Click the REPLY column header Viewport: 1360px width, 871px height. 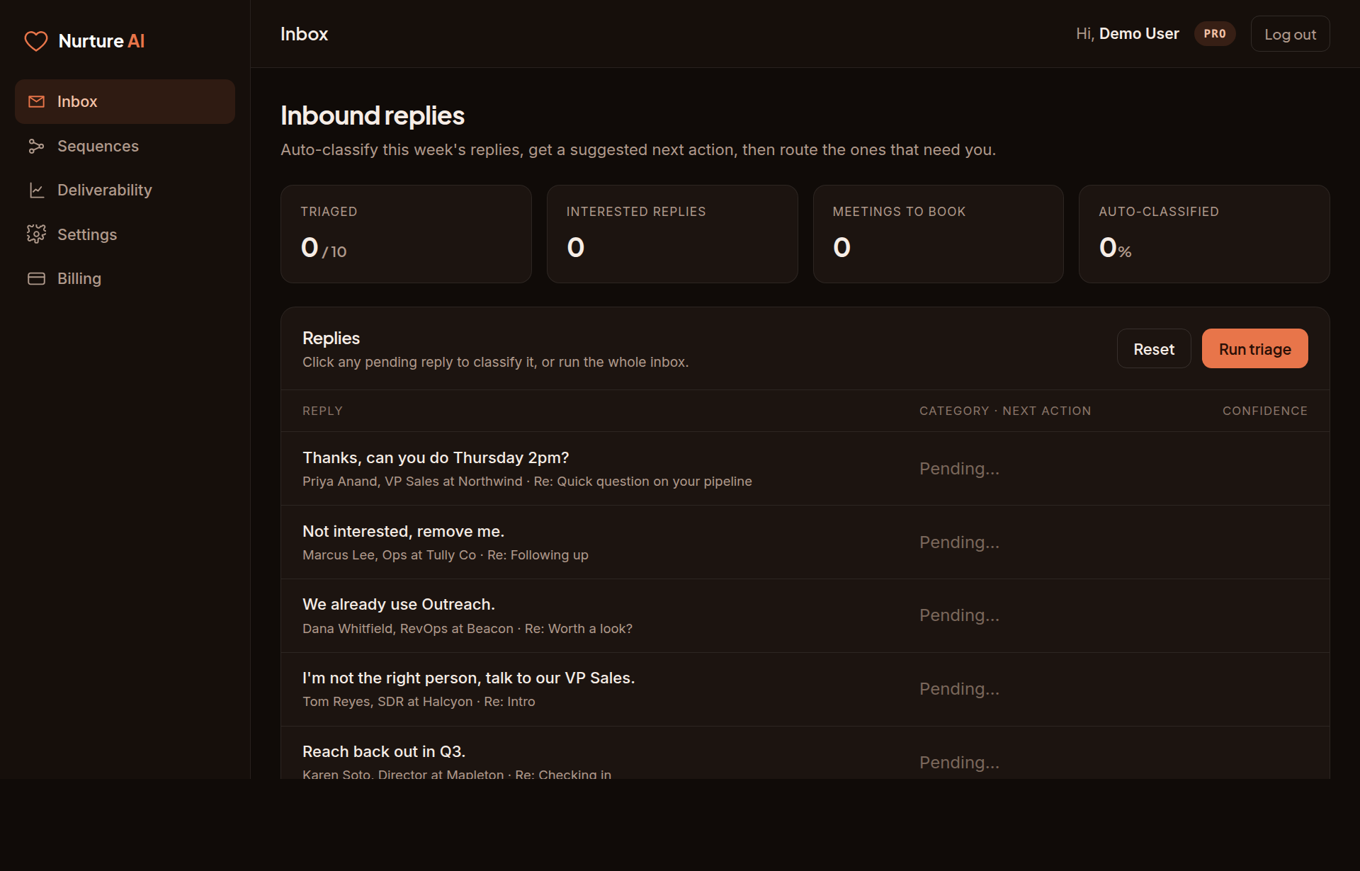[322, 411]
